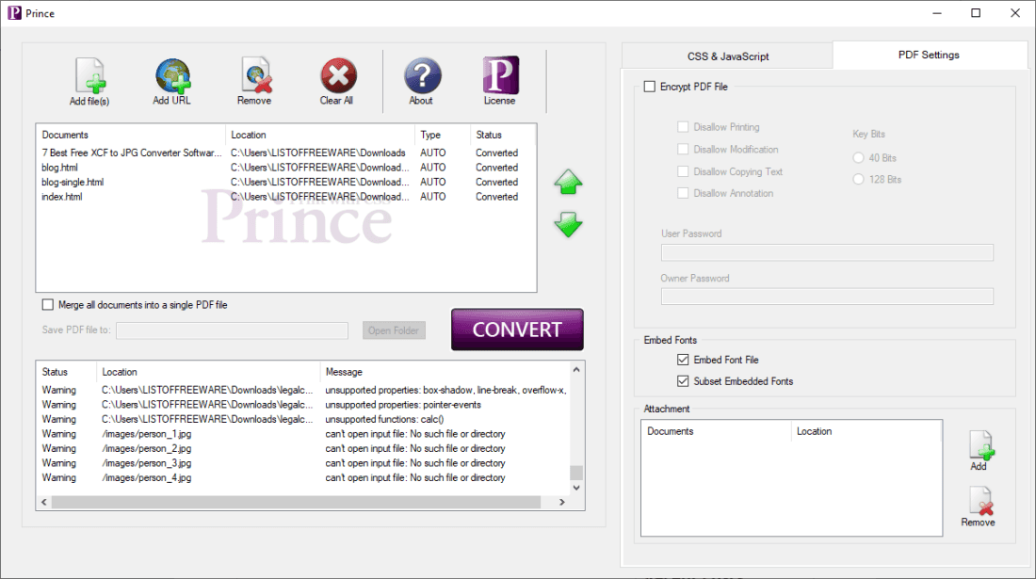Toggle Disallow Annotation checkbox

(x=683, y=193)
